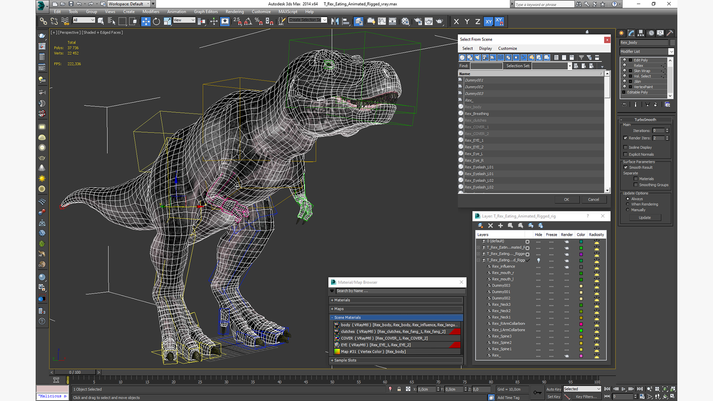Click the magenta color swatch for Rex_RArmCollarbone

pyautogui.click(x=581, y=324)
